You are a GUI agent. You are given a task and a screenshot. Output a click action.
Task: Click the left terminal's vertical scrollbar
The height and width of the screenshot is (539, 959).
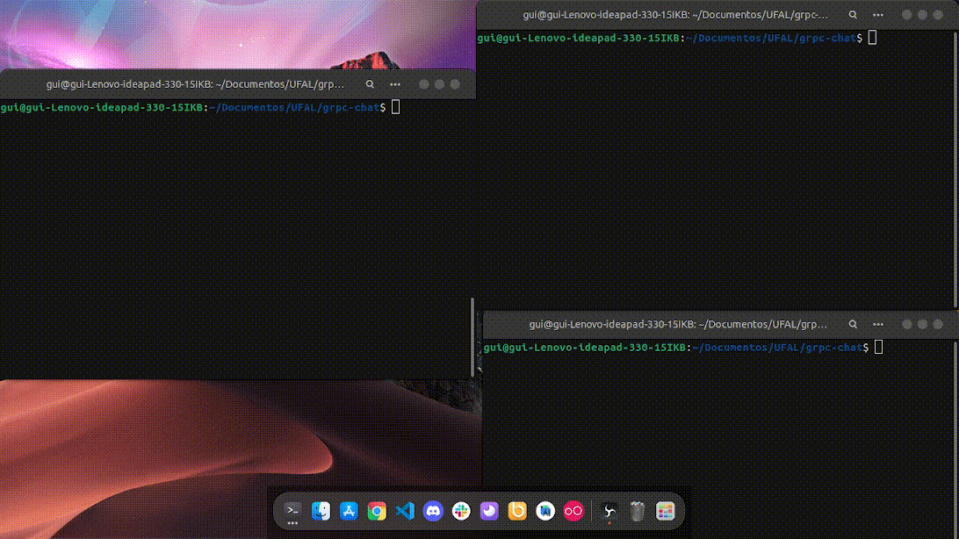tap(472, 337)
